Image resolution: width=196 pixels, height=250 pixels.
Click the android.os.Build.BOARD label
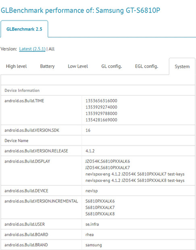coord(26,235)
